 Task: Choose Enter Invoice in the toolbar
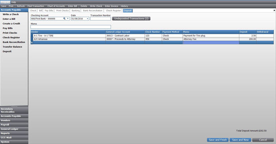click(112, 6)
